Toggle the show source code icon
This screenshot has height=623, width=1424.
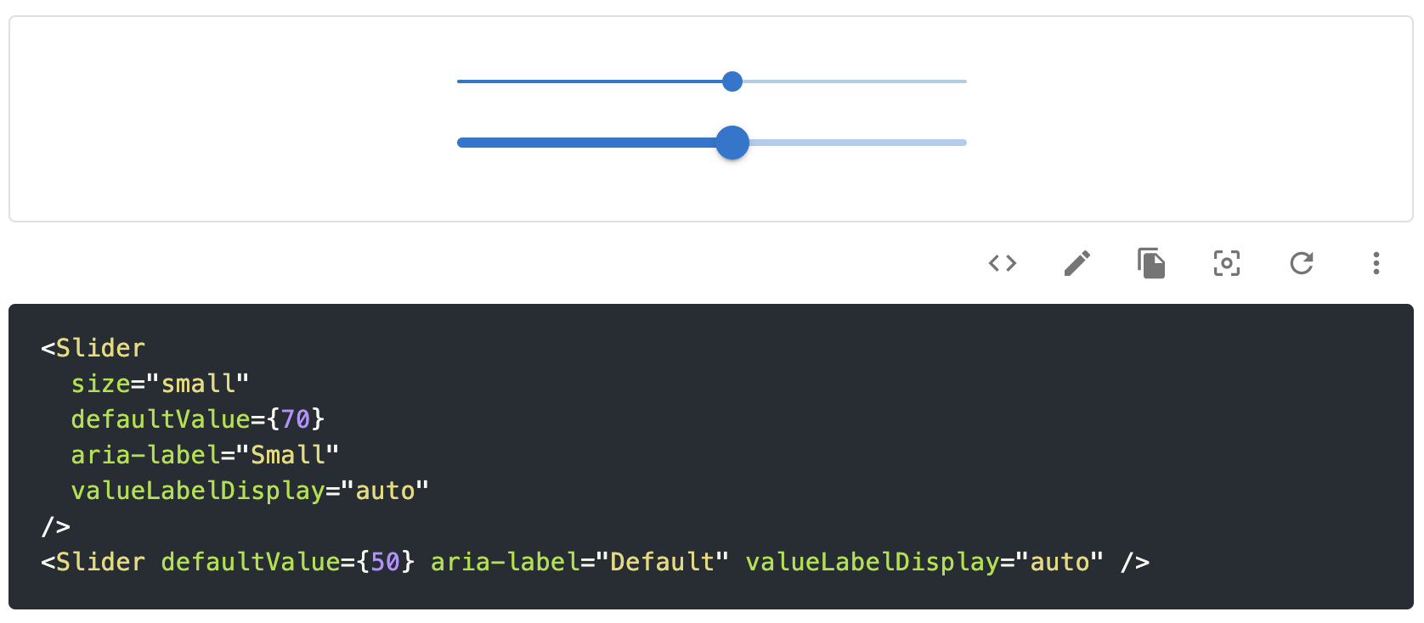1003,263
